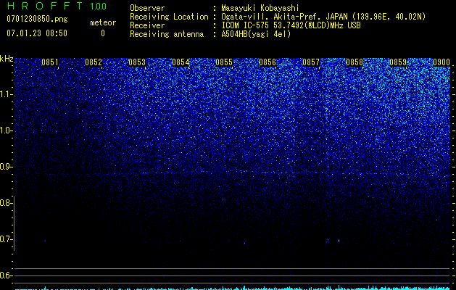Click the 0.6 frequency axis label

6,275
